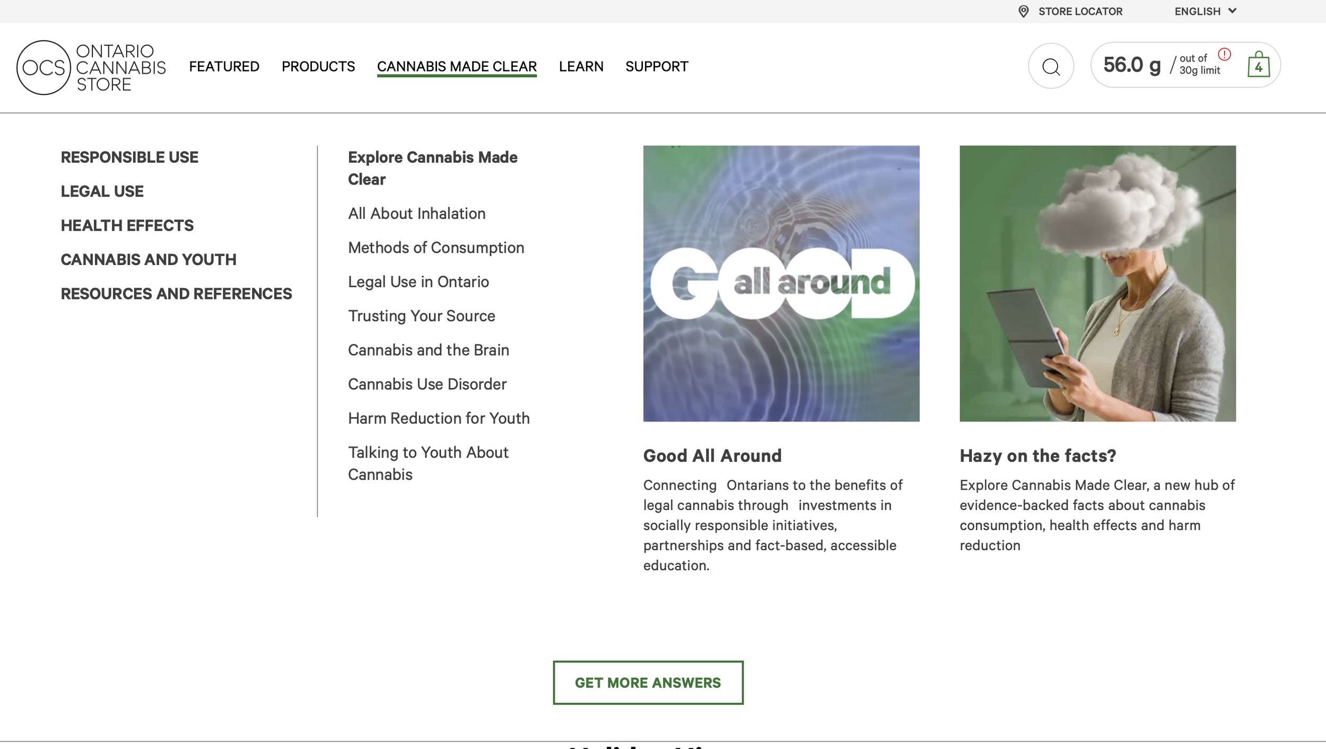The height and width of the screenshot is (749, 1326).
Task: Expand the English language dropdown
Action: tap(1206, 11)
